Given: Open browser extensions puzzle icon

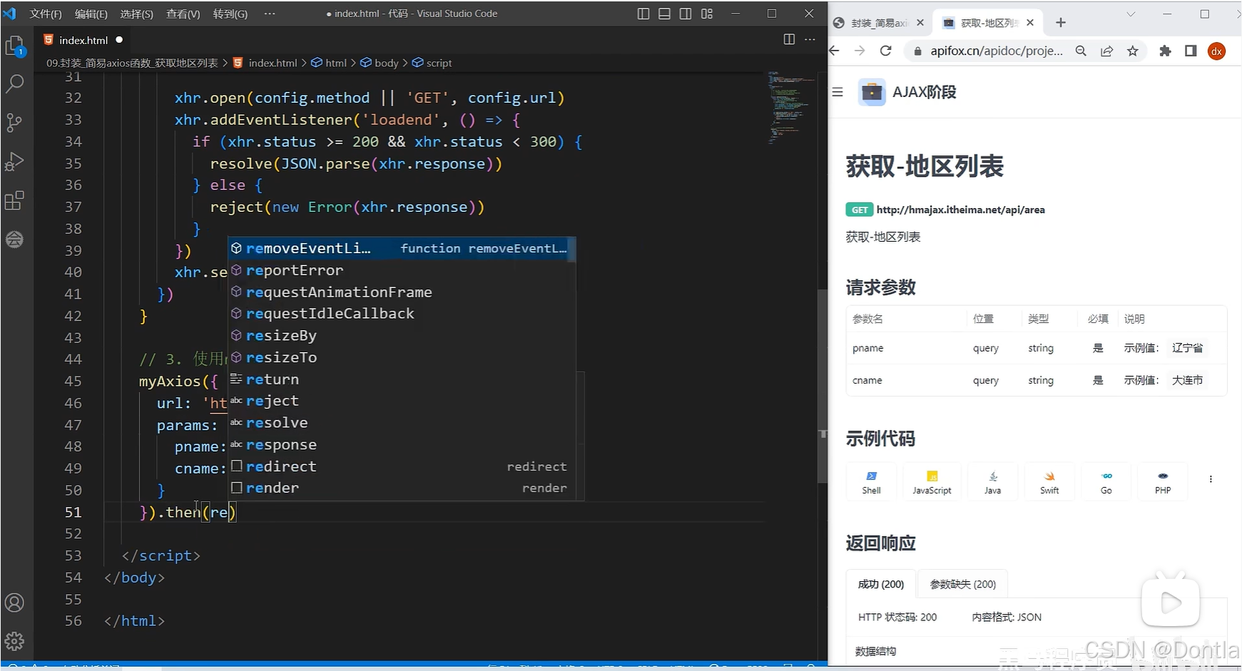Looking at the screenshot, I should (1166, 51).
